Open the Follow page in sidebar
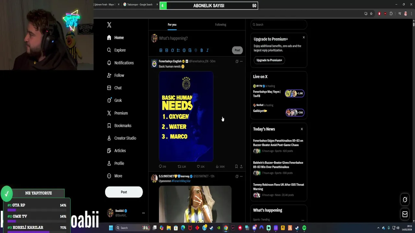The width and height of the screenshot is (415, 233). pos(116,75)
